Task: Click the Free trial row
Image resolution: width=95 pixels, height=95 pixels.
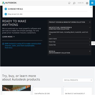Action: (69, 42)
